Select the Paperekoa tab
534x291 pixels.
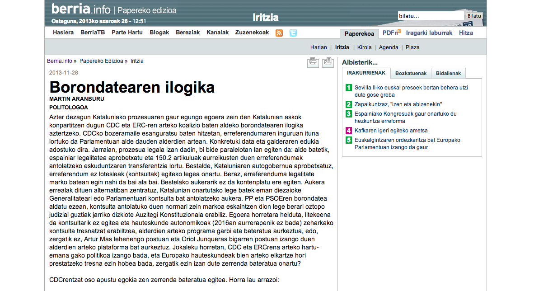point(359,34)
